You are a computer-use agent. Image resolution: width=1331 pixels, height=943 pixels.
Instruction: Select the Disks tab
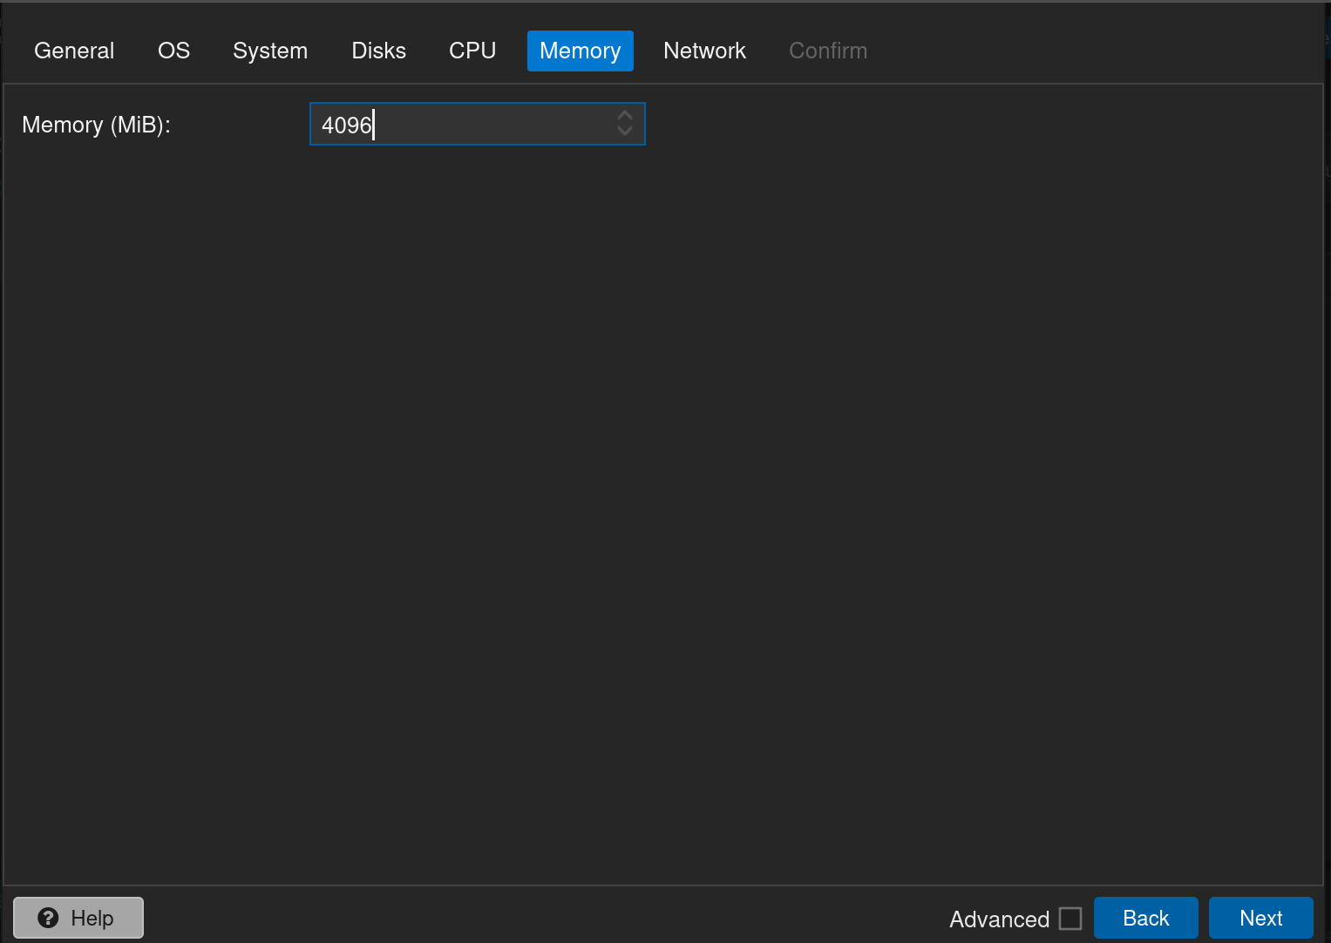pyautogui.click(x=378, y=51)
